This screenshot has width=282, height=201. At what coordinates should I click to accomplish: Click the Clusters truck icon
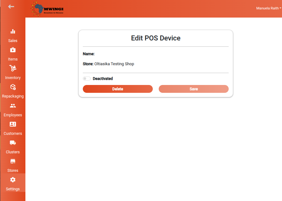click(13, 143)
